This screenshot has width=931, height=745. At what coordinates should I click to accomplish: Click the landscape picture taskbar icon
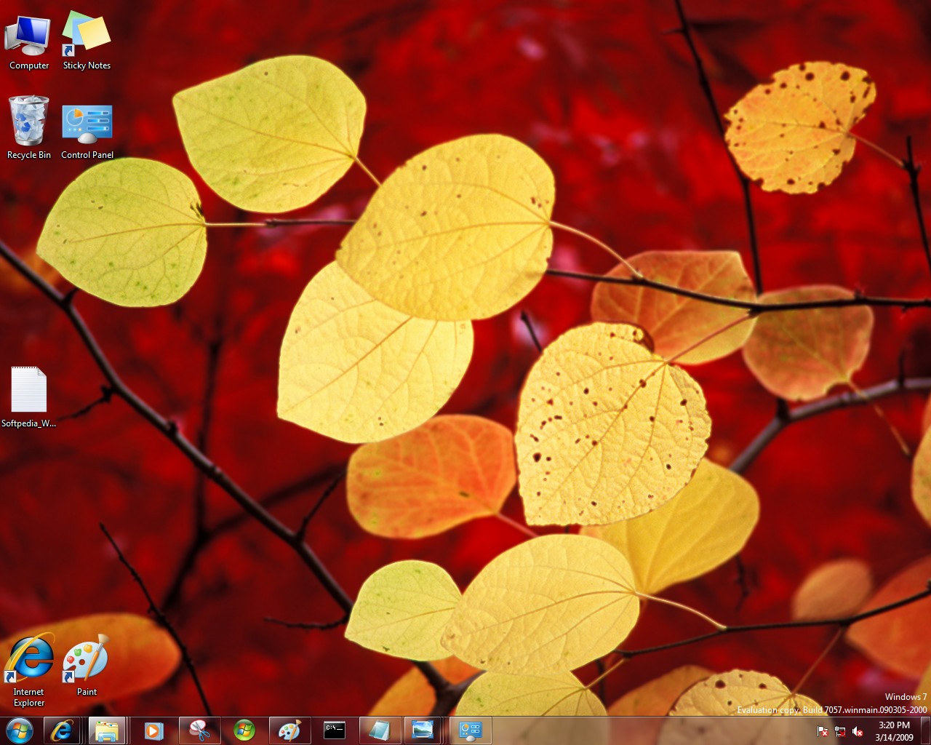tap(423, 730)
